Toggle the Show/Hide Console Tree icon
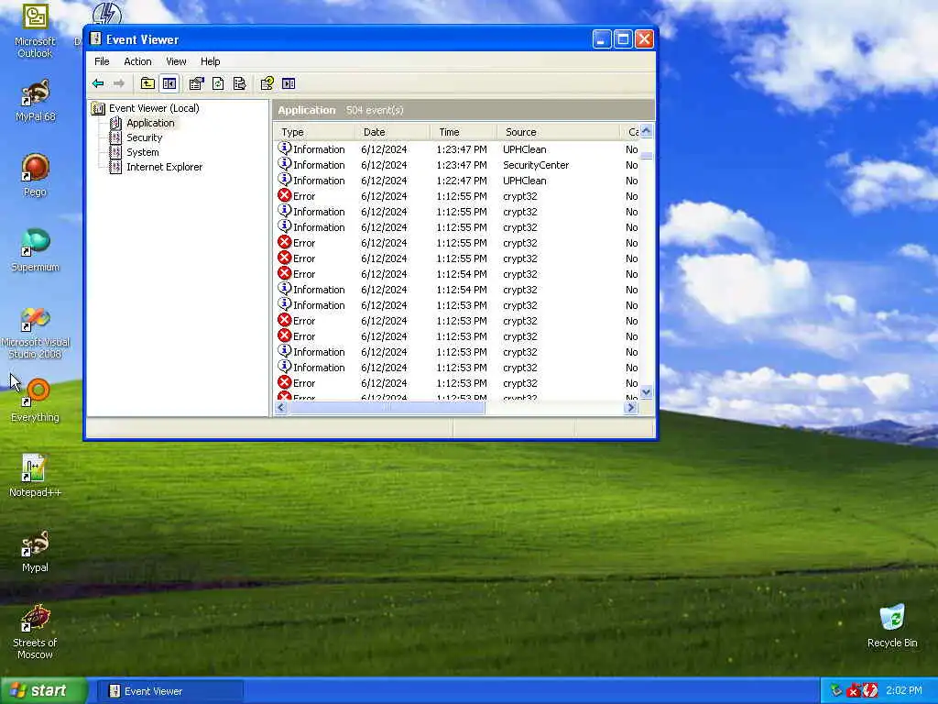The height and width of the screenshot is (704, 938). (x=169, y=83)
